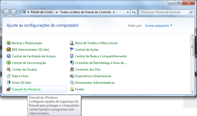Expand the root breadcrumb arrow before Painel de Contr...
The height and width of the screenshot is (116, 197).
28,12
